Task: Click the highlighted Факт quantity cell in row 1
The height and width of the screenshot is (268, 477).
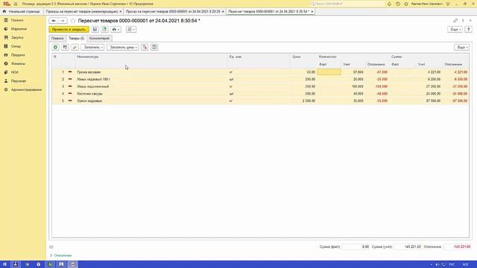Action: [x=329, y=72]
